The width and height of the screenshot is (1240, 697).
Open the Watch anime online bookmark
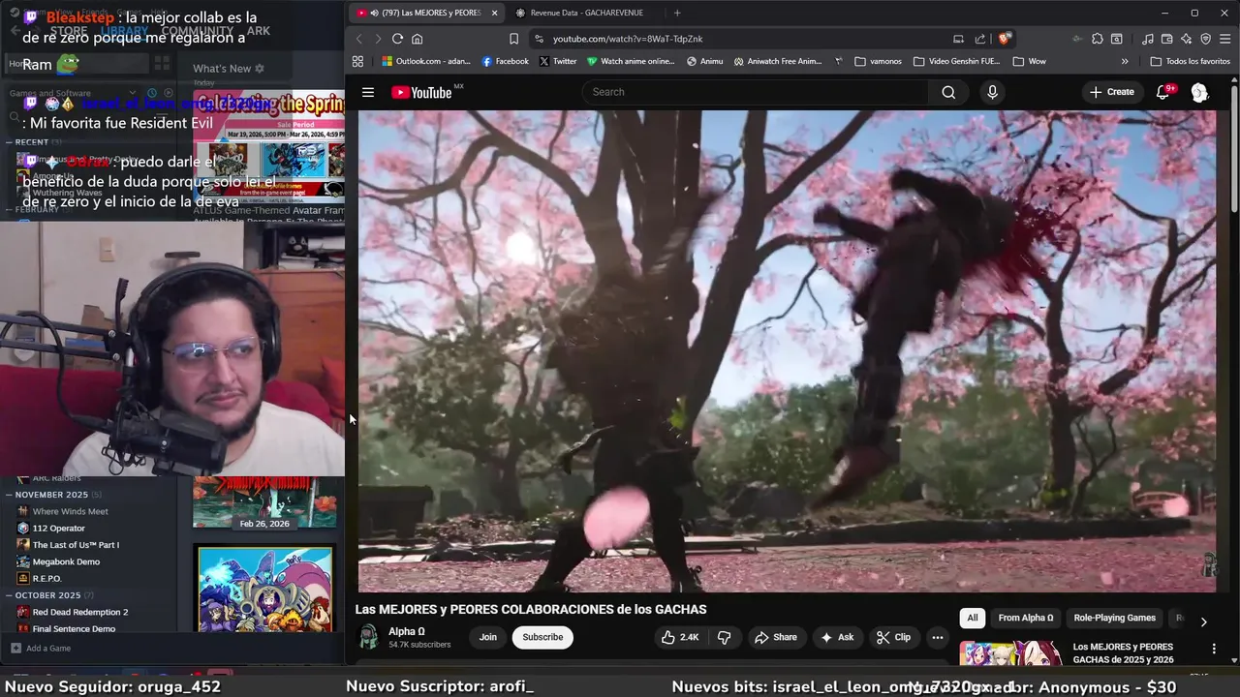click(x=630, y=61)
